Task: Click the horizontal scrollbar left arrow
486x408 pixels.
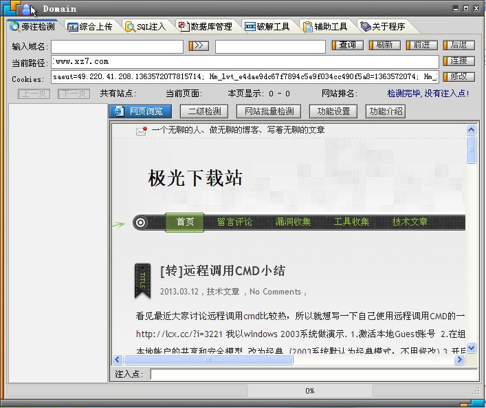Action: tap(117, 360)
